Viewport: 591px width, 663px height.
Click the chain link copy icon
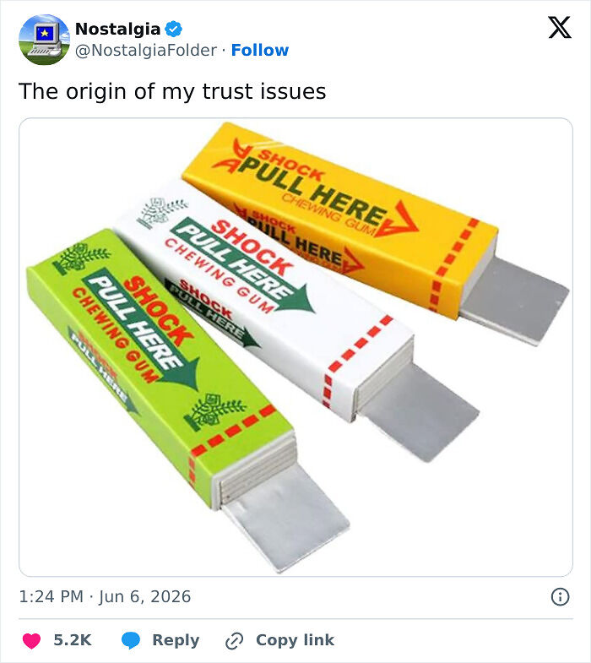tap(234, 641)
